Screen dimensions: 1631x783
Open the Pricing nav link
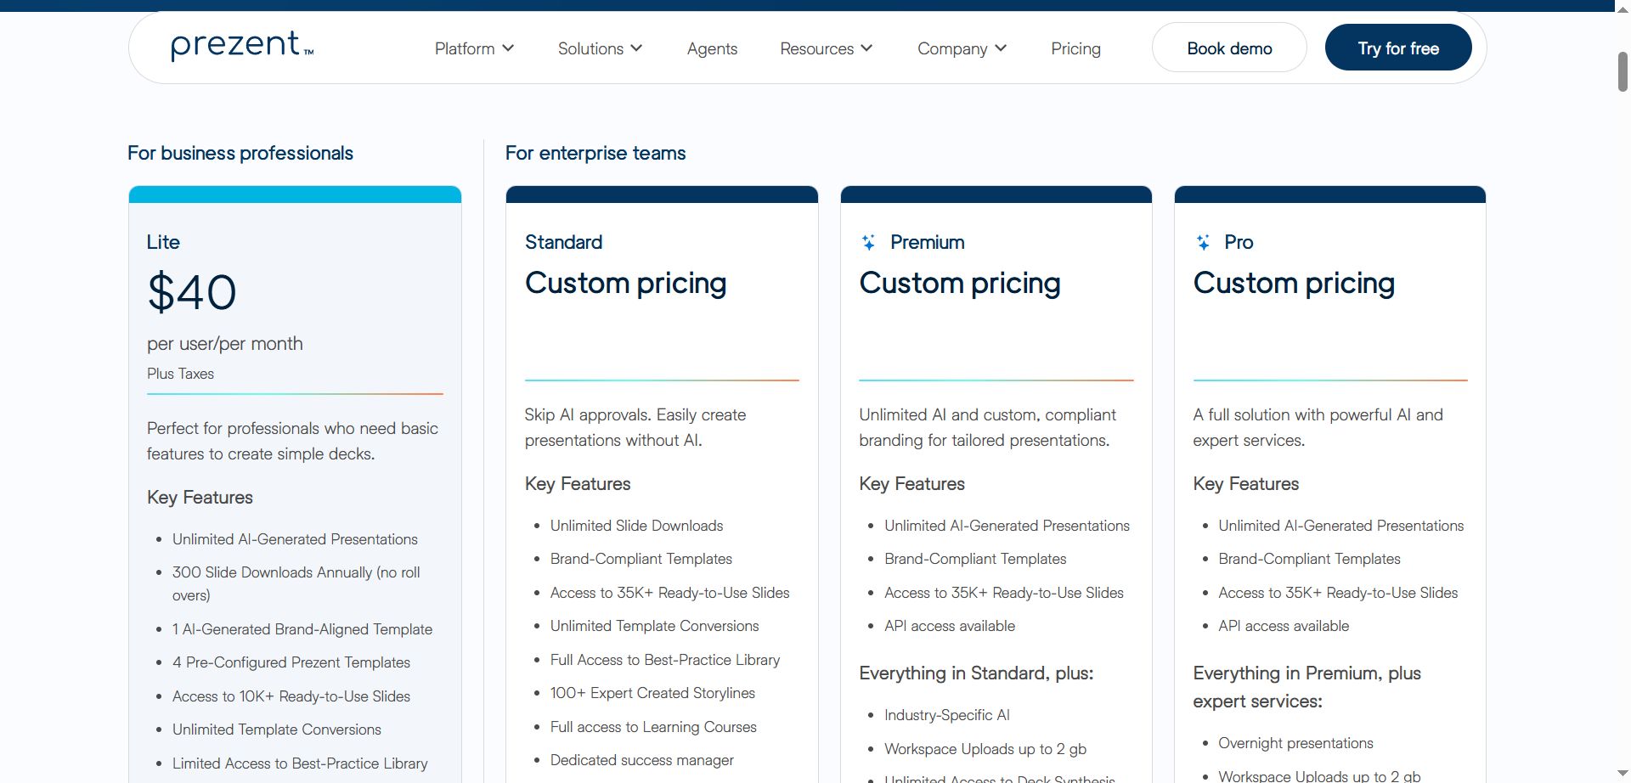[1075, 48]
